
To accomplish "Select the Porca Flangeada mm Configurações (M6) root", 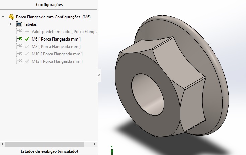I will click(x=53, y=17).
